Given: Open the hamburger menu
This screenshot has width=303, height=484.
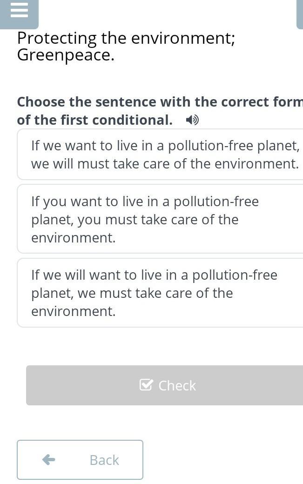Looking at the screenshot, I should [19, 11].
